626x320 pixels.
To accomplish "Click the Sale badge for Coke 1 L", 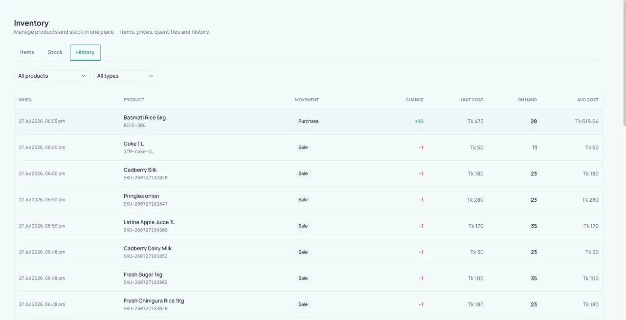I will point(303,148).
